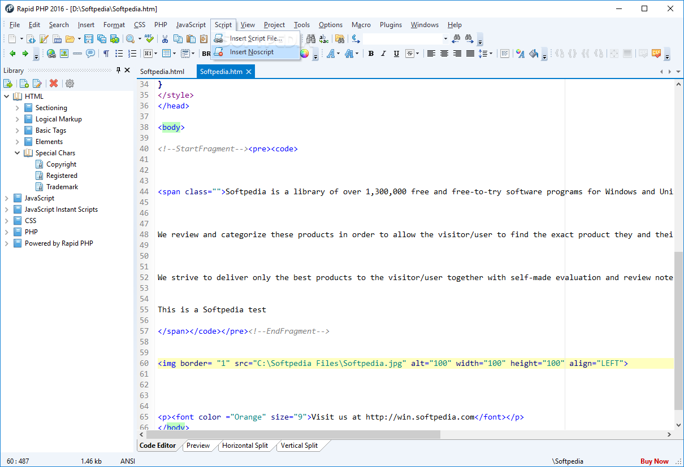The height and width of the screenshot is (467, 684).
Task: Click the green back arrow
Action: (12, 54)
